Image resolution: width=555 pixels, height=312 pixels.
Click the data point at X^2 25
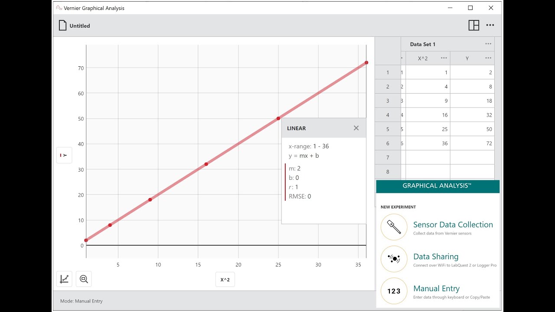(x=278, y=118)
